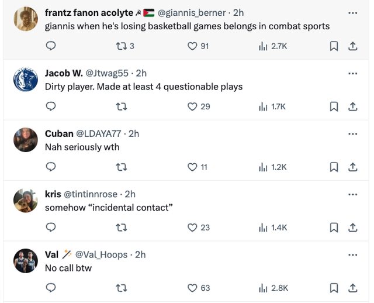Open kris's profile avatar

pyautogui.click(x=26, y=201)
